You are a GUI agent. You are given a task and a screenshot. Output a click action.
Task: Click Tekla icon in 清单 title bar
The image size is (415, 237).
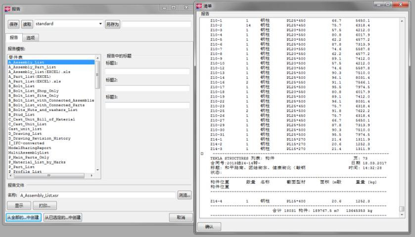click(x=199, y=6)
